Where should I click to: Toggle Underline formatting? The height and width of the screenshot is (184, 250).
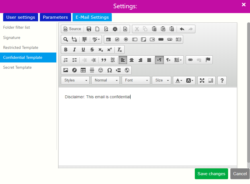click(x=83, y=50)
